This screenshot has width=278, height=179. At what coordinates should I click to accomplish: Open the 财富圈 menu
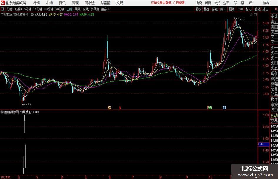click(105, 3)
